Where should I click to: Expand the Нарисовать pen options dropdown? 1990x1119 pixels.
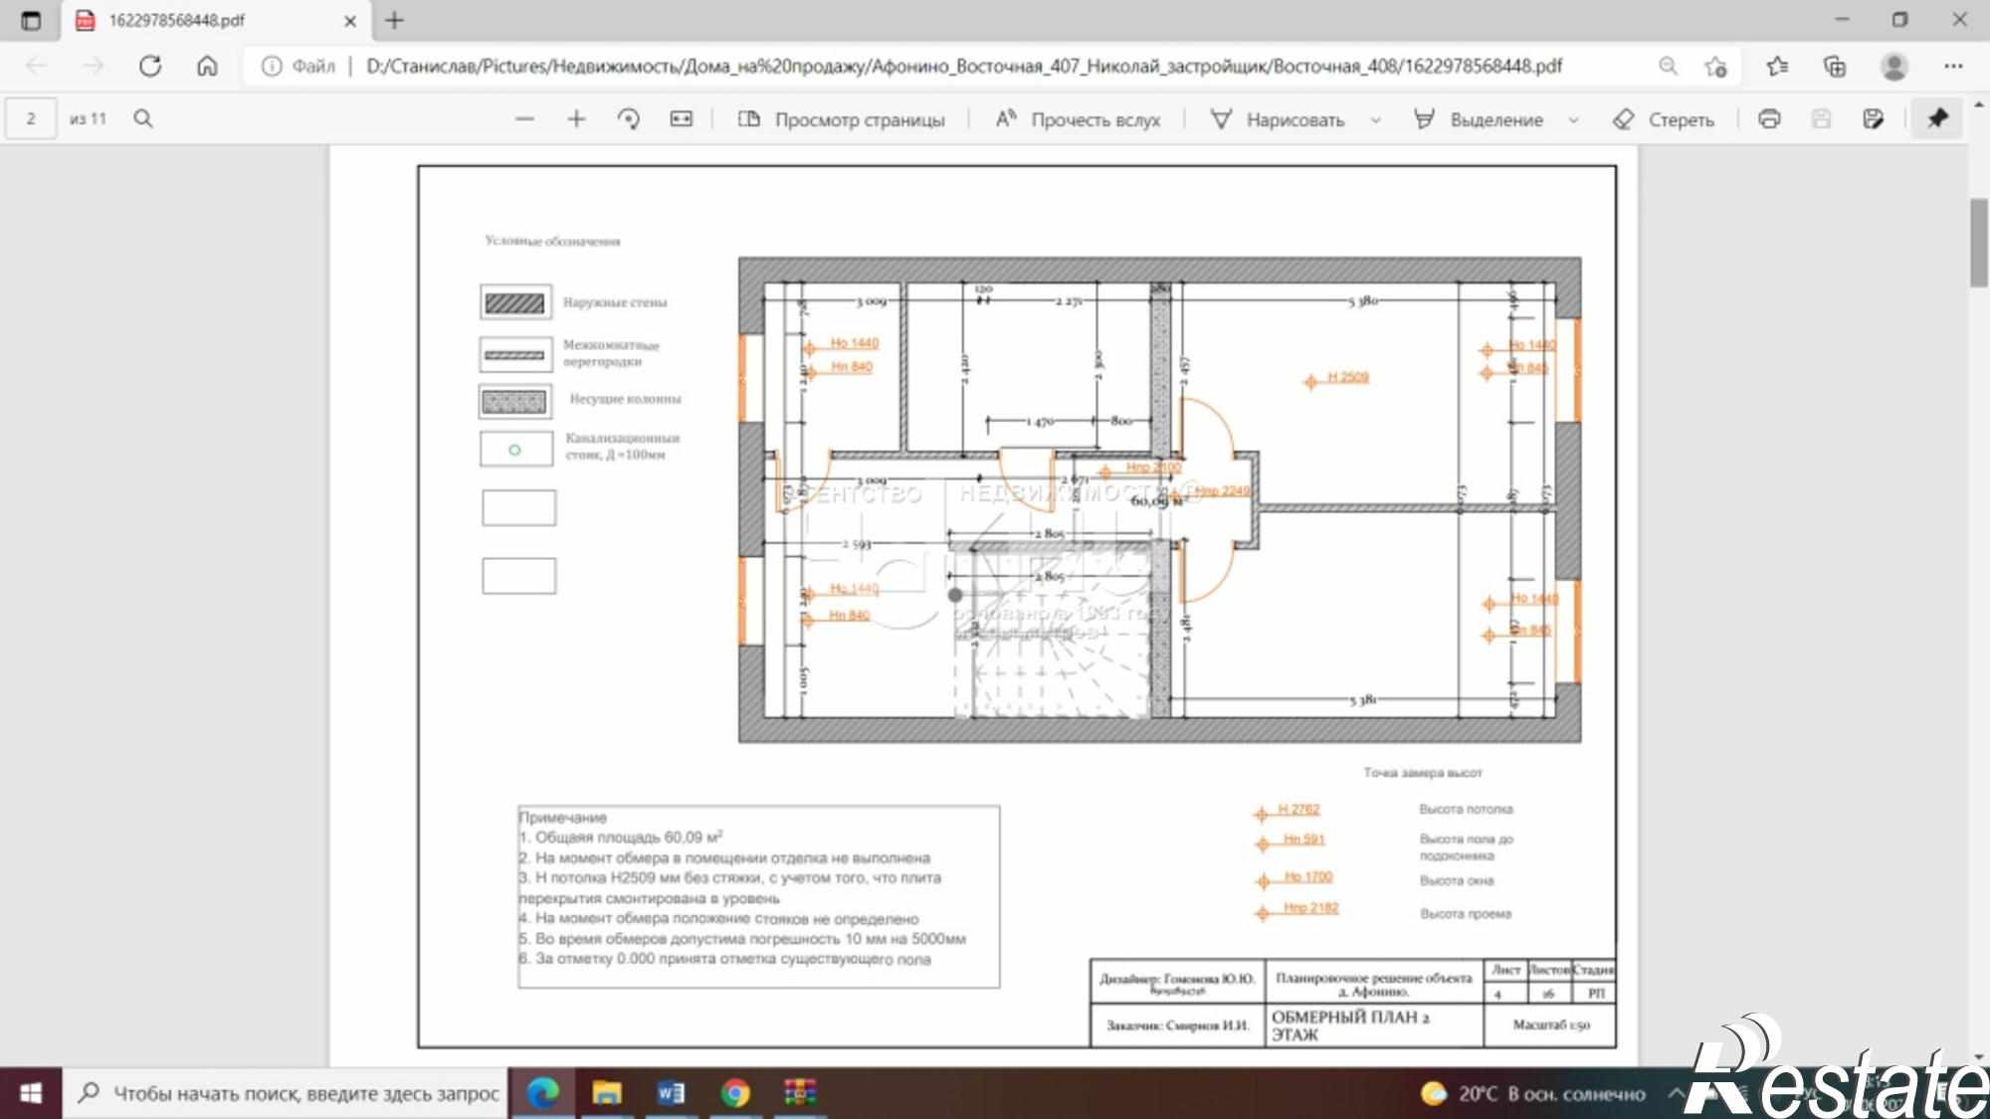point(1375,119)
